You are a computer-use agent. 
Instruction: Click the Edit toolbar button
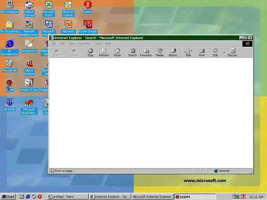(215, 52)
